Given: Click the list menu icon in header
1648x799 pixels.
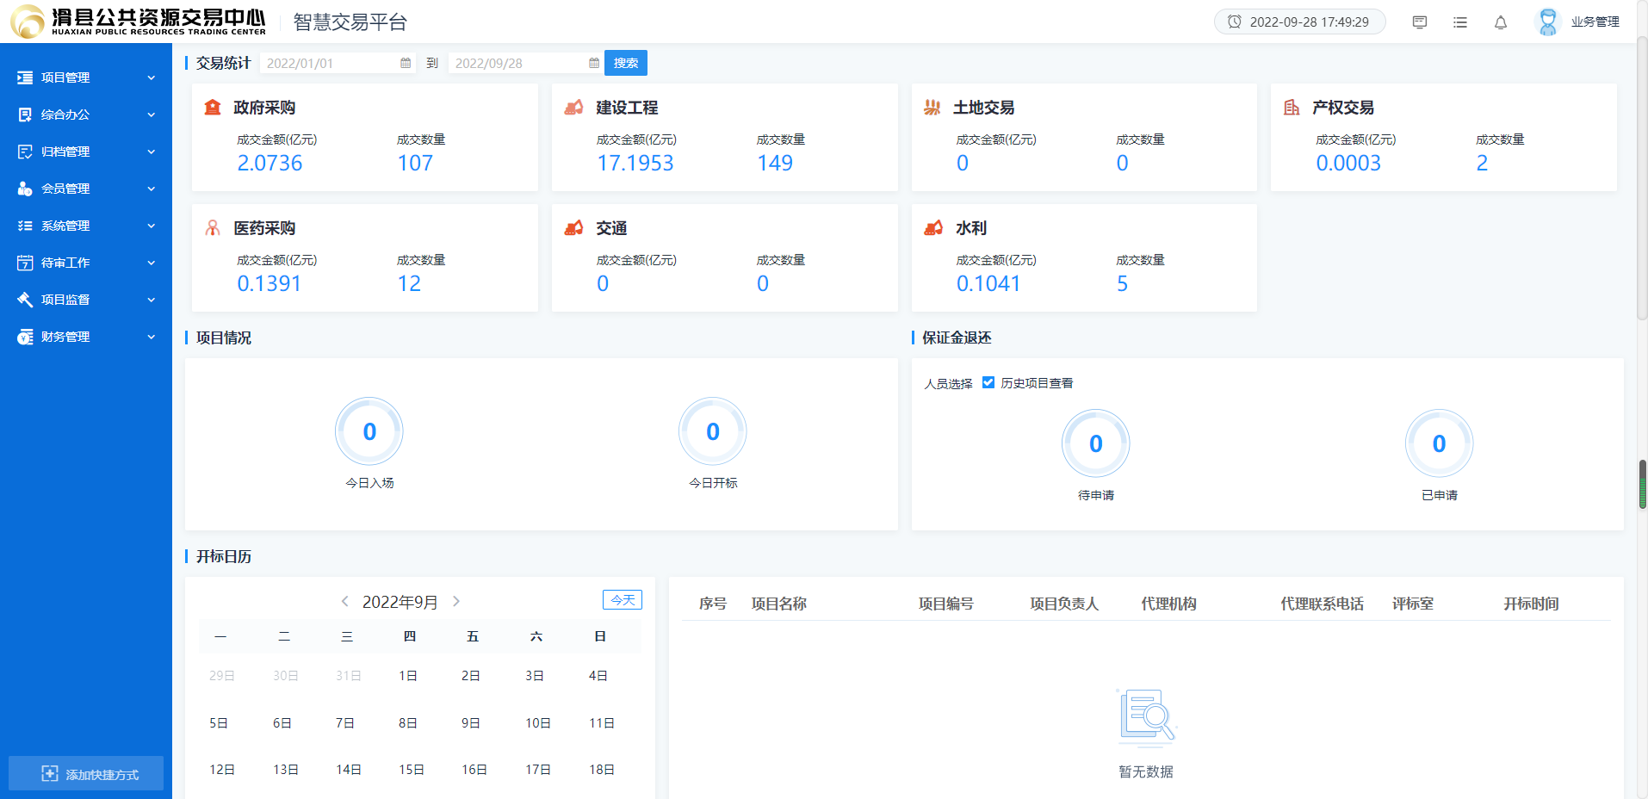Looking at the screenshot, I should 1460,22.
